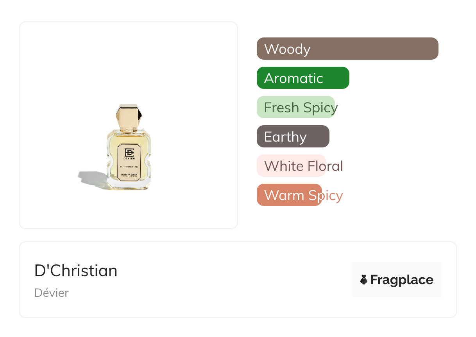Click the Fragplace wordmark text
The image size is (476, 337).
[402, 280]
